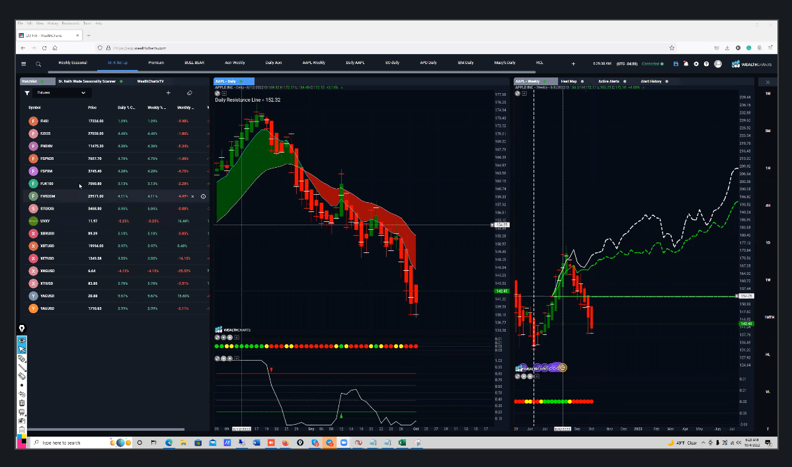This screenshot has width=792, height=467.
Task: Toggle the Active Alerts tab link dot
Action: [624, 81]
